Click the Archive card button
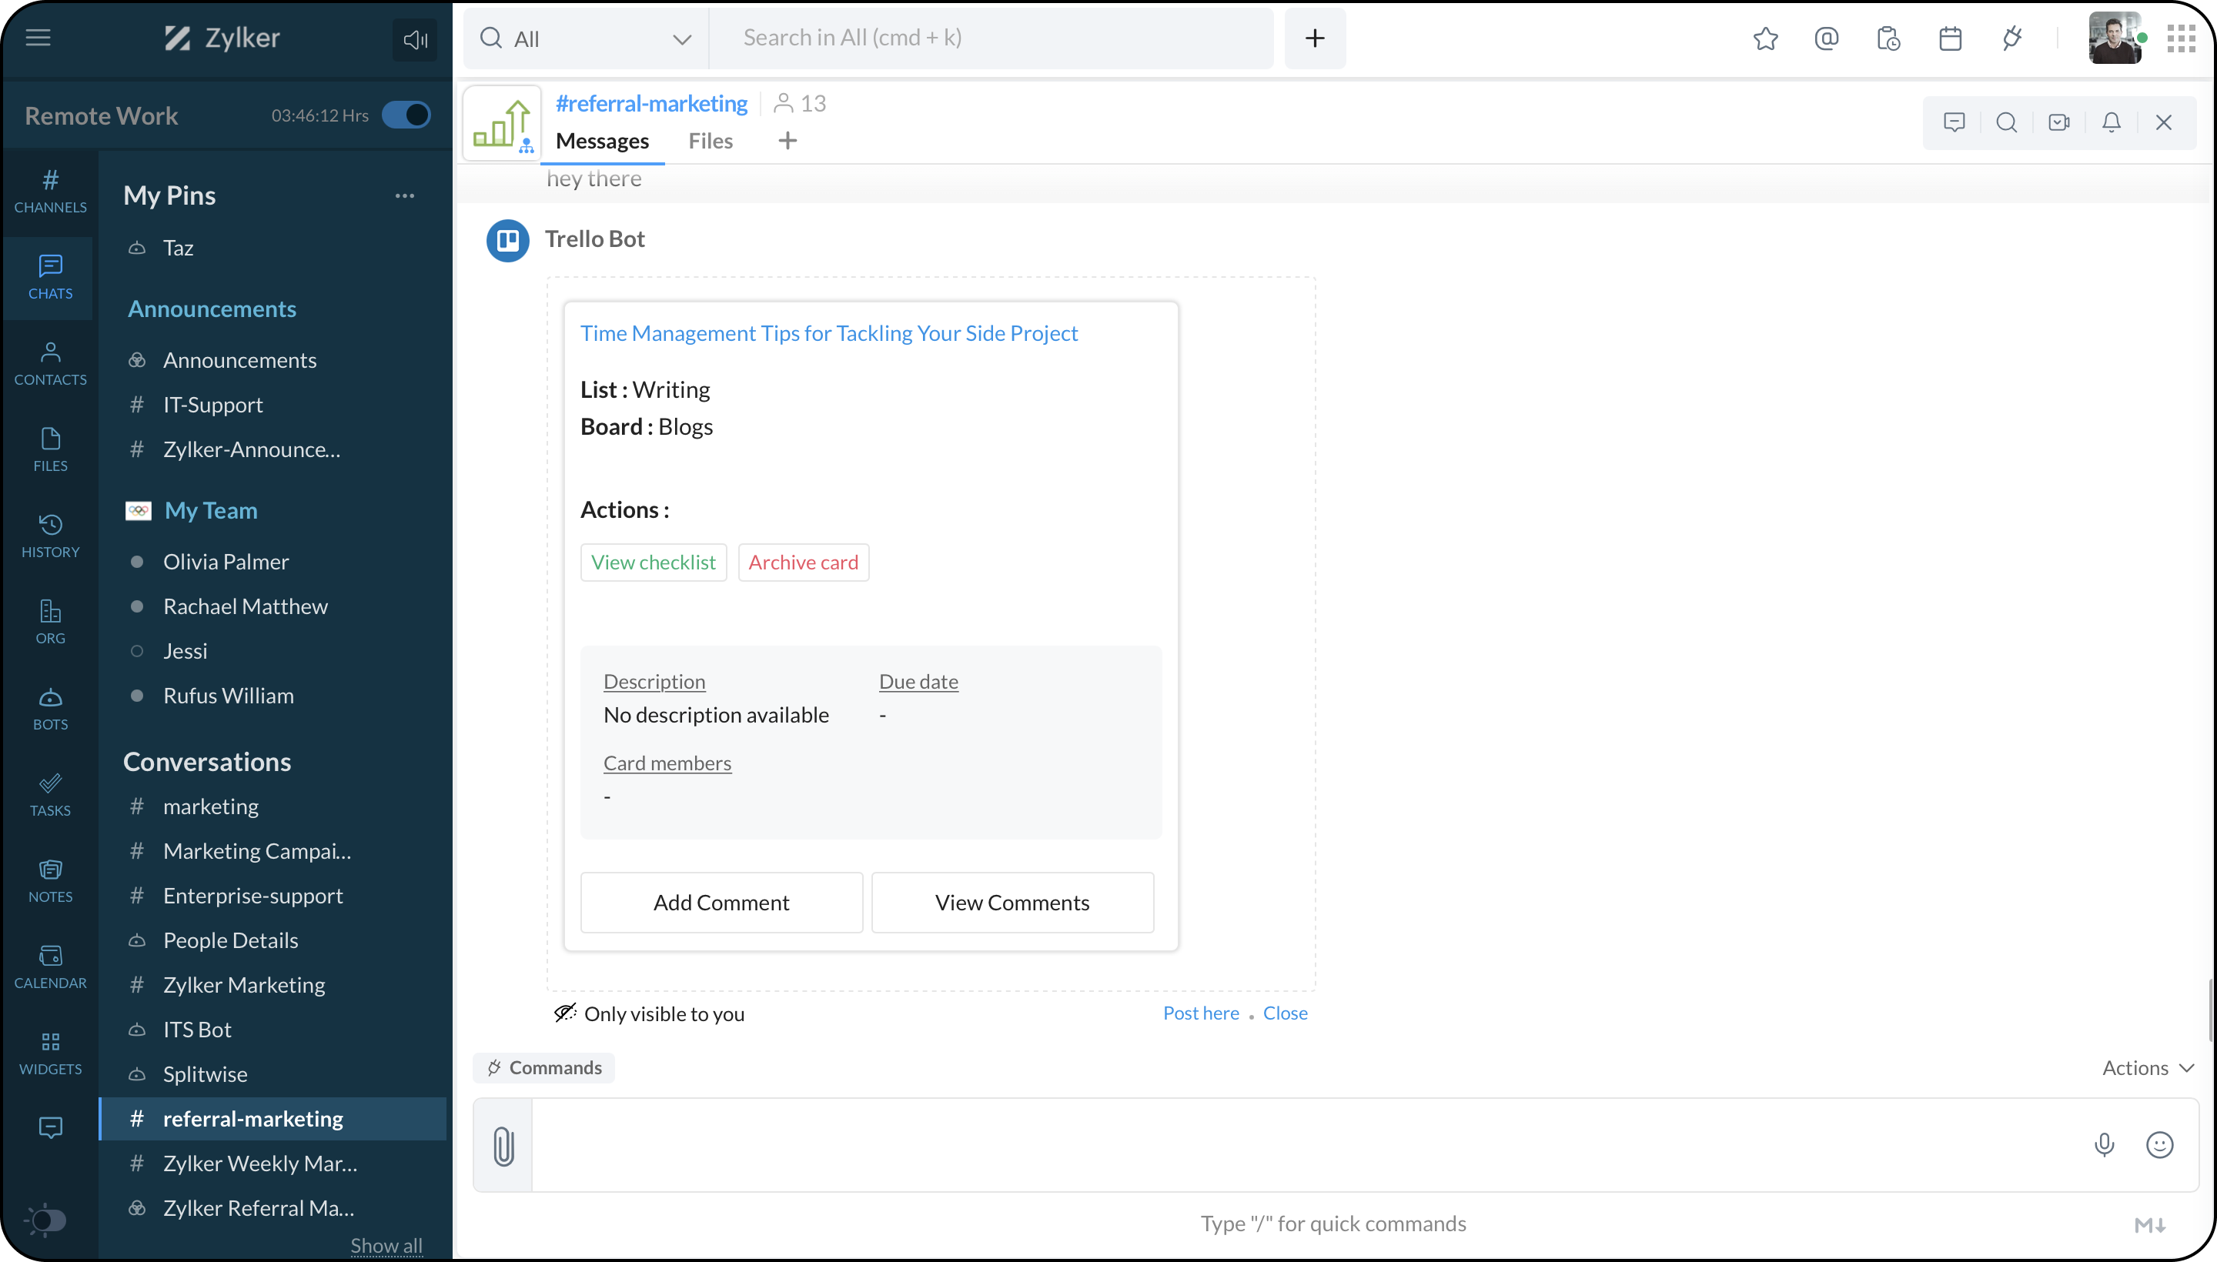 [804, 563]
